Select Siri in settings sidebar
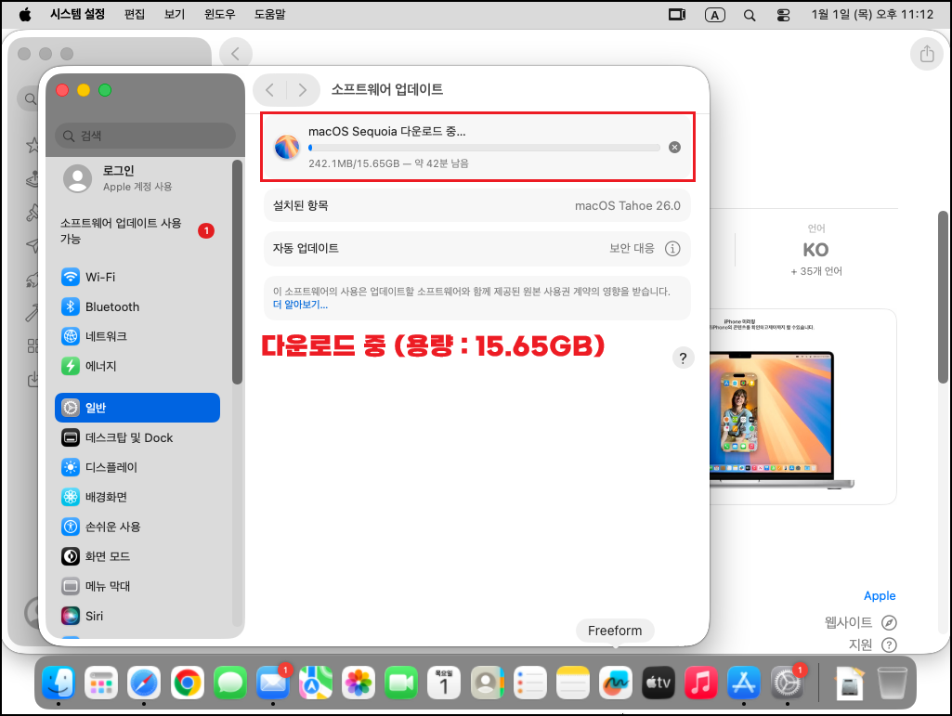 coord(137,616)
